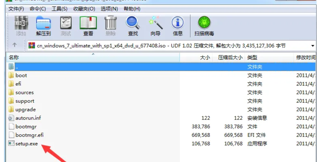
Task: Click the 应用程序 type cell of setup.exe
Action: (257, 144)
